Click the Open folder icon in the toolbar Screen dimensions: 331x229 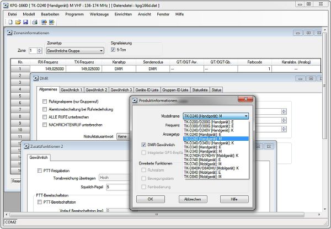click(x=18, y=22)
